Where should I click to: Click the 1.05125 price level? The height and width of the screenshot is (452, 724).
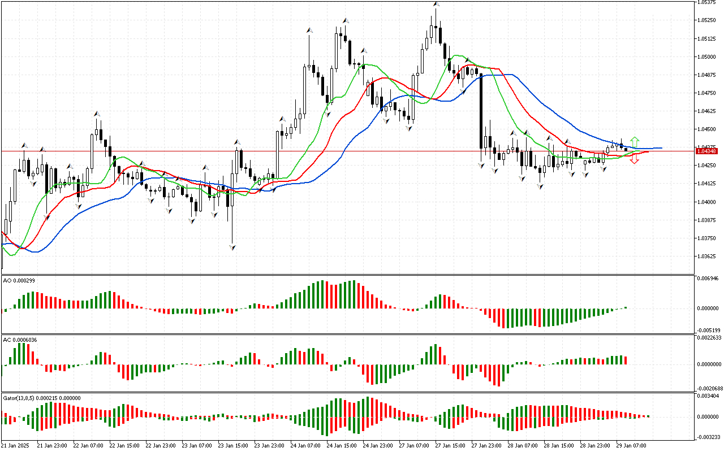click(707, 38)
